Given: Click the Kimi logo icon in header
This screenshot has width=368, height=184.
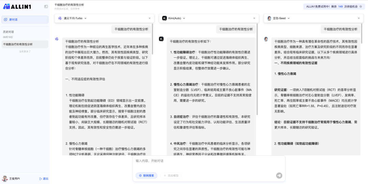Looking at the screenshot, I should click(165, 18).
